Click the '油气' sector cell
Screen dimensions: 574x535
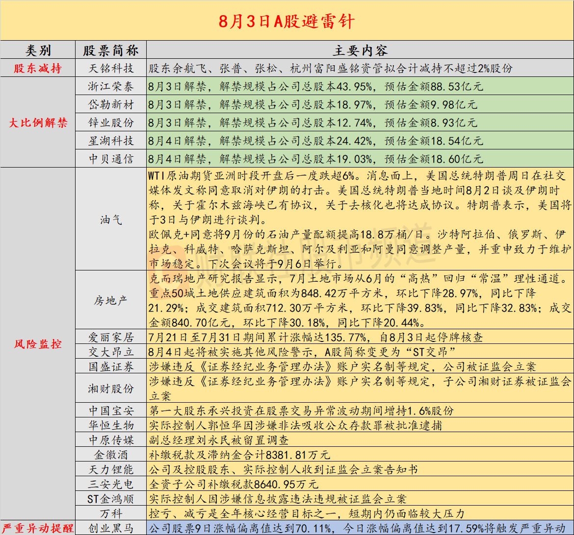(x=111, y=219)
